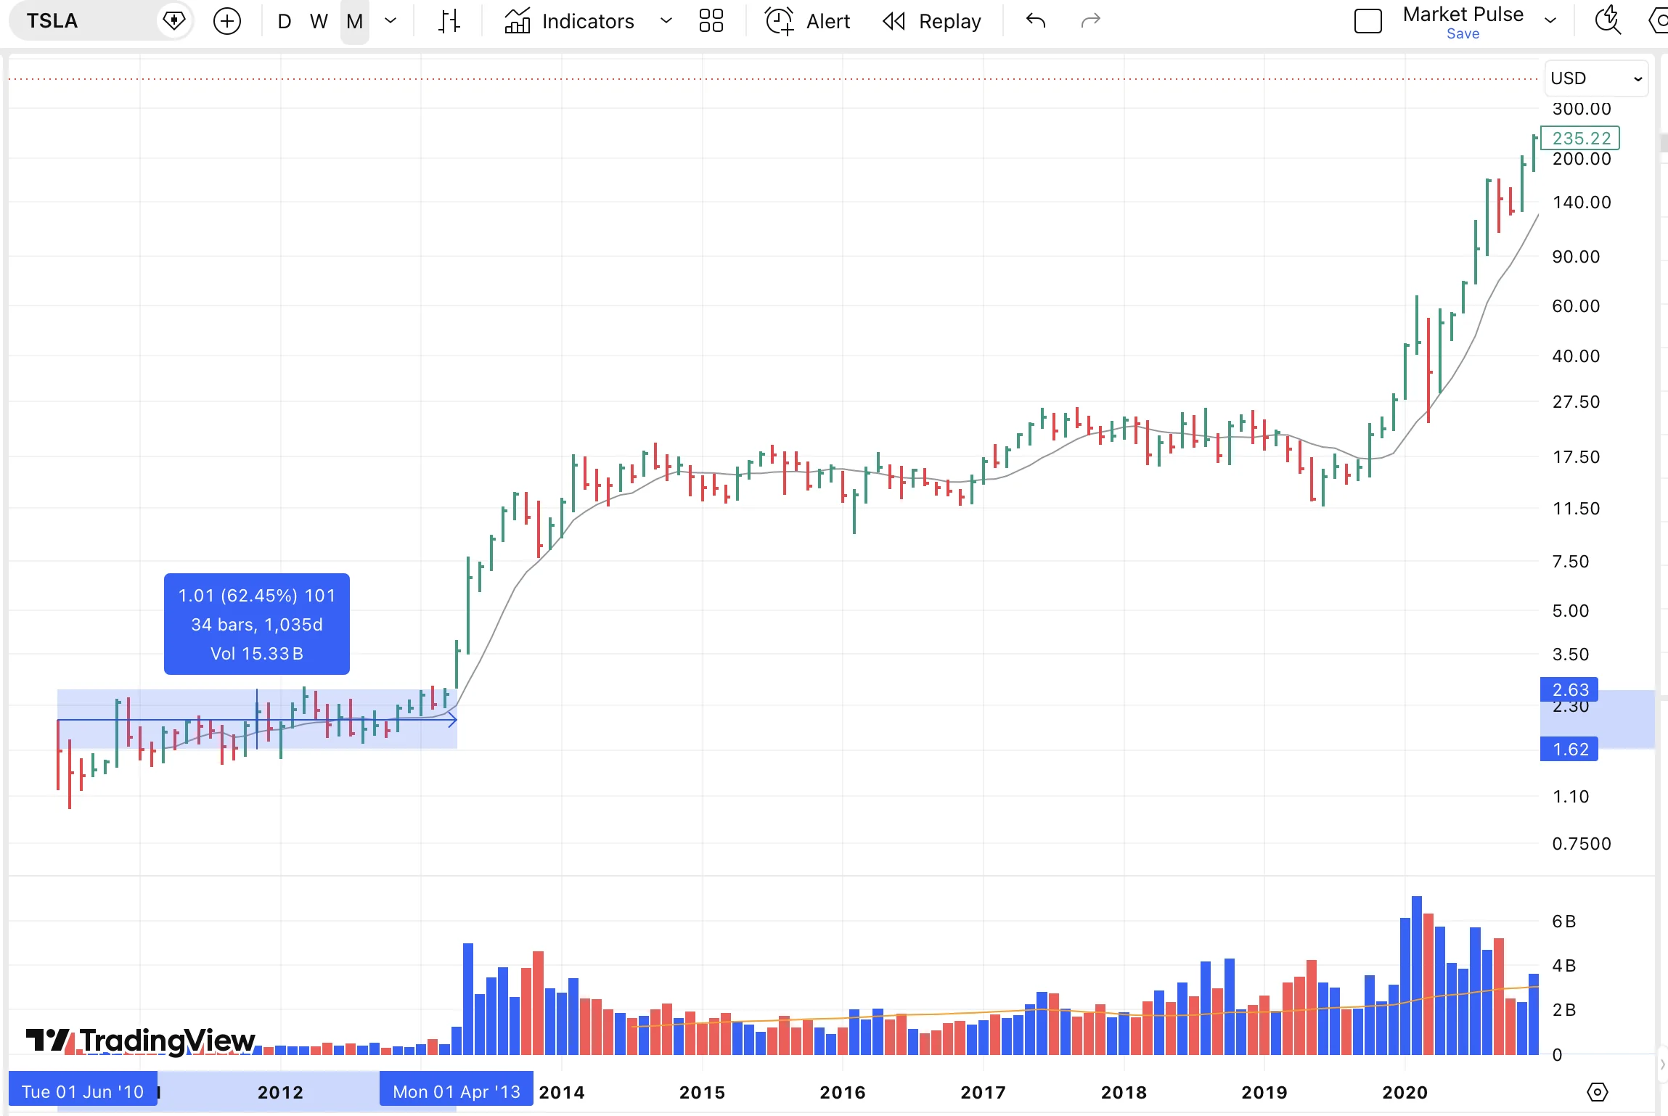Click the Tue 01 Jun '10 date label

(83, 1091)
